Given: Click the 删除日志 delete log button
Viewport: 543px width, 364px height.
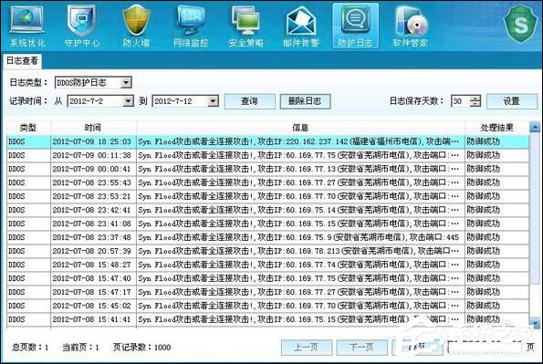Looking at the screenshot, I should [x=305, y=101].
